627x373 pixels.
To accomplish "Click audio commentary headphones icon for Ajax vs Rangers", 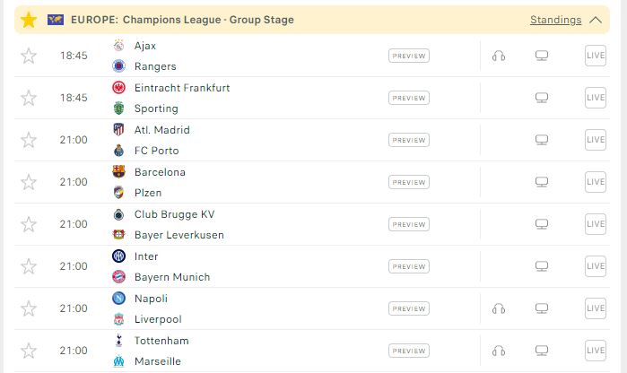I will pos(498,56).
